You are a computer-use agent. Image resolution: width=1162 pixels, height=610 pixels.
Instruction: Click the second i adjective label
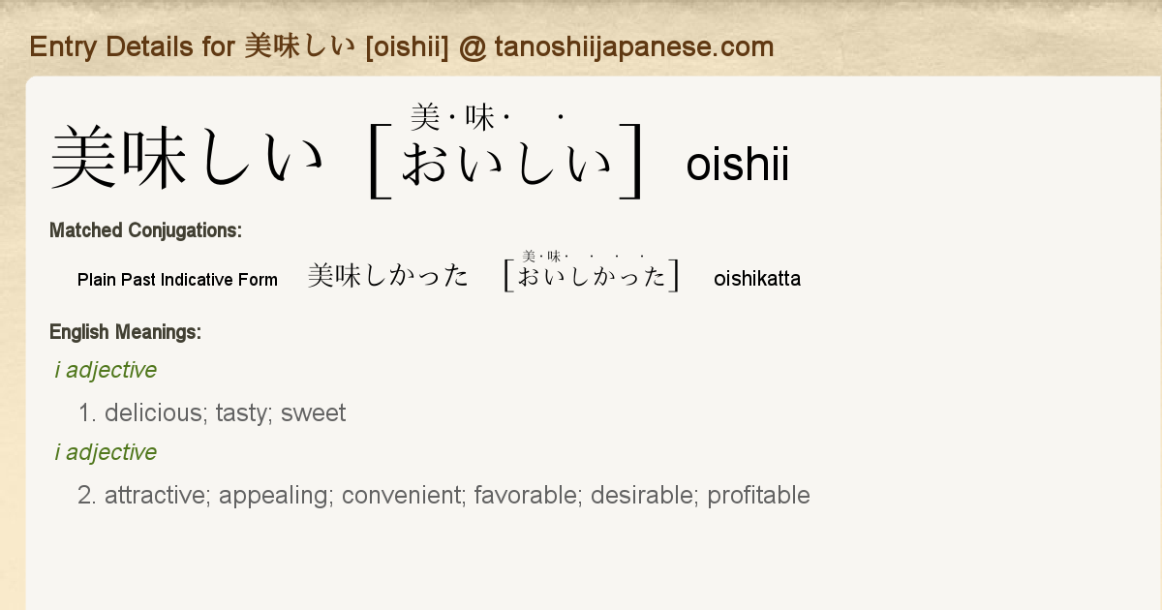pyautogui.click(x=106, y=452)
